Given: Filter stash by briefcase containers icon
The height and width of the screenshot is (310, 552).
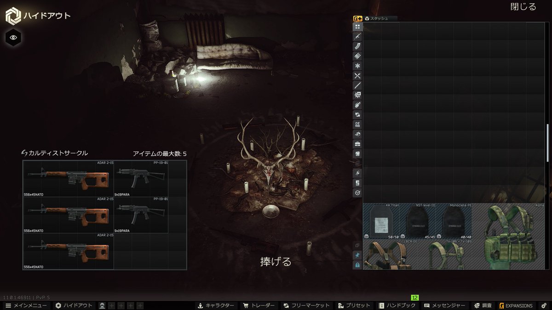Looking at the screenshot, I should click(x=357, y=144).
